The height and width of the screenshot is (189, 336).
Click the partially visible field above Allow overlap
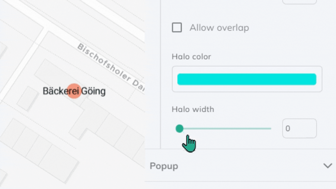pos(299,2)
